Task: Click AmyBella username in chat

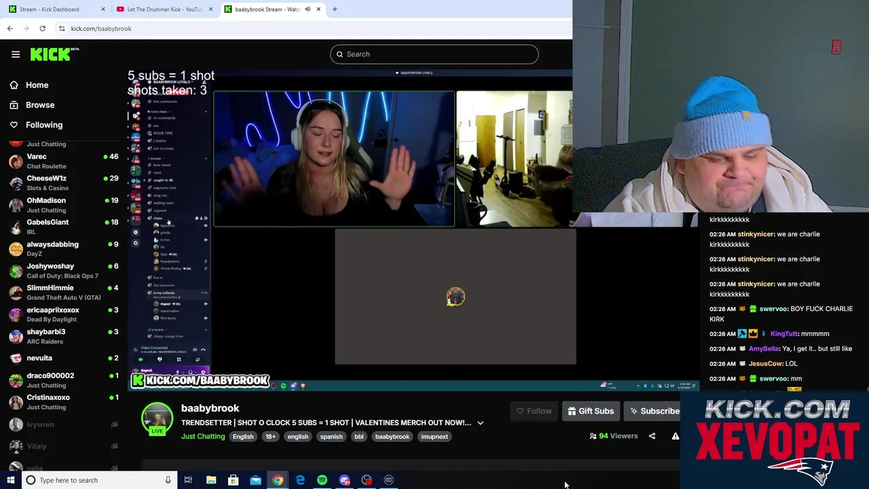Action: point(763,349)
